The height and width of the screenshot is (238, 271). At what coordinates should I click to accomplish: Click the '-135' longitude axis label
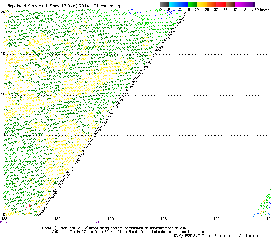(x=4, y=219)
